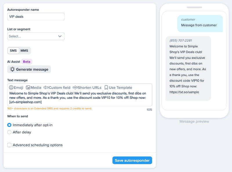
Task: Click the lightbulb icon in Generate message
Action: pyautogui.click(x=12, y=69)
